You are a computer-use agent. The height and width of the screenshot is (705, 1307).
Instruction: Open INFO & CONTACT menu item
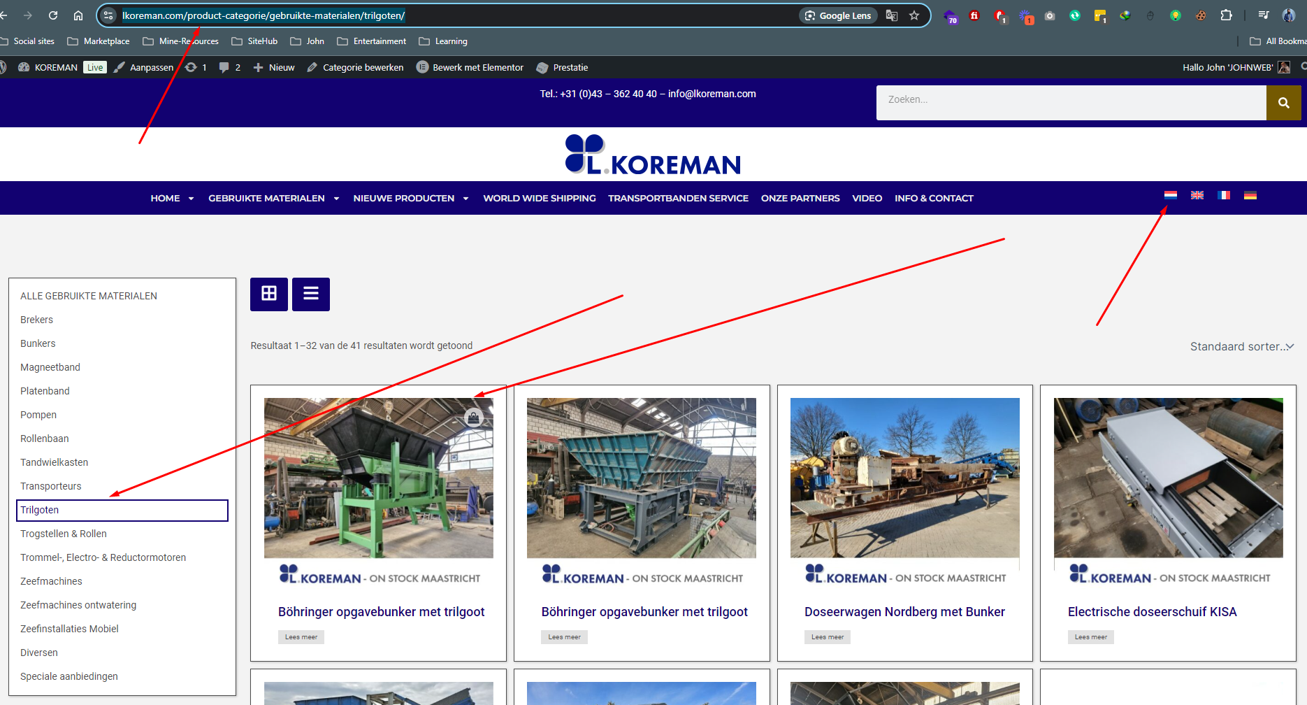click(934, 199)
